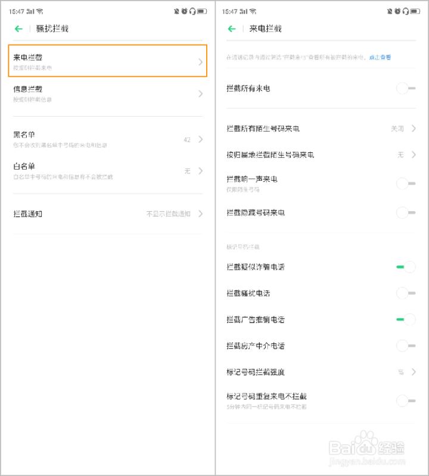Click the 点击查看 link
Screen dimensions: 429x476
point(380,57)
